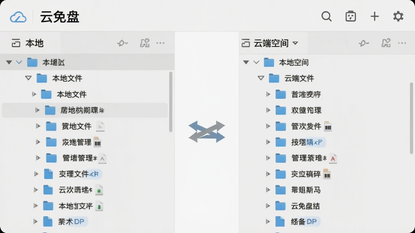Select the 本地空间 folder row
The width and height of the screenshot is (415, 233).
(x=327, y=62)
